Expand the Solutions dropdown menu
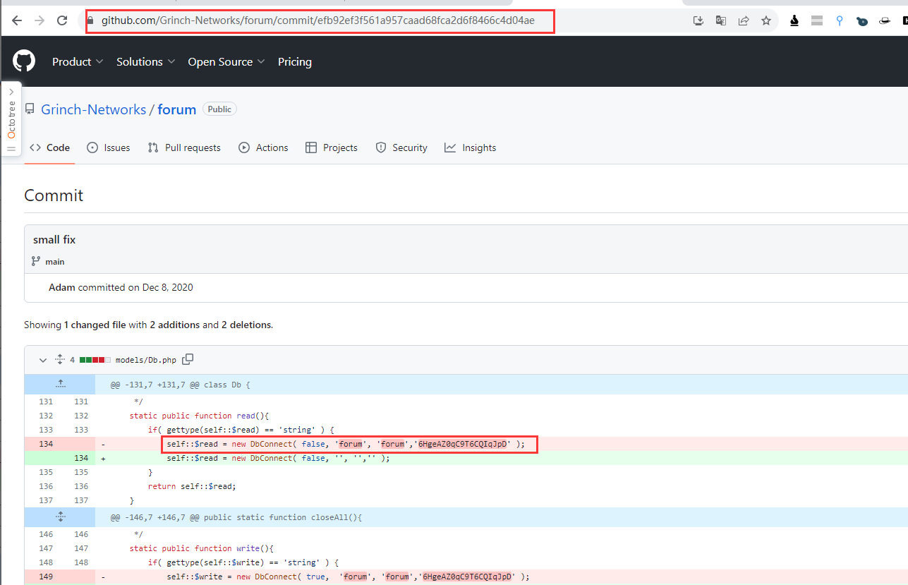Viewport: 908px width, 585px height. point(145,62)
